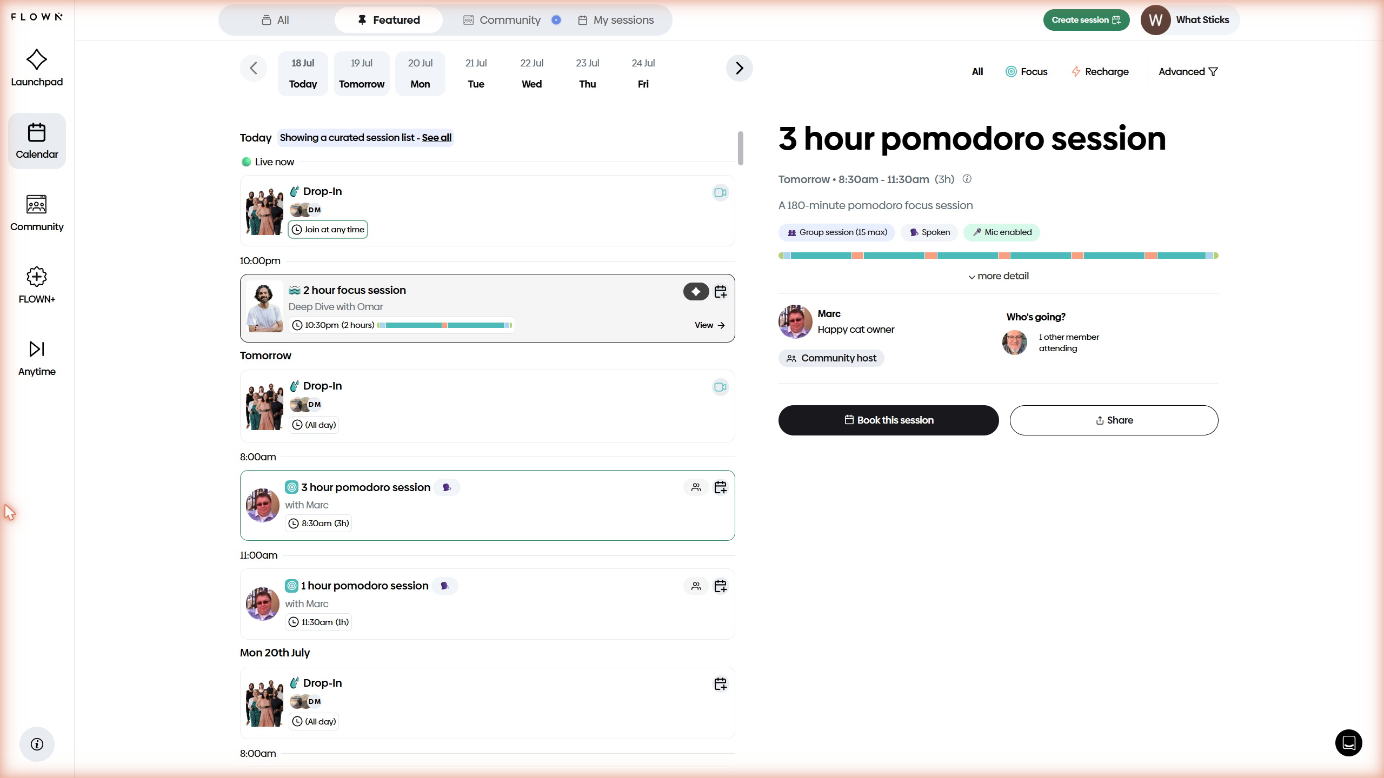Click the video camera icon on Tomorrow Drop-In
The image size is (1384, 778).
click(720, 387)
